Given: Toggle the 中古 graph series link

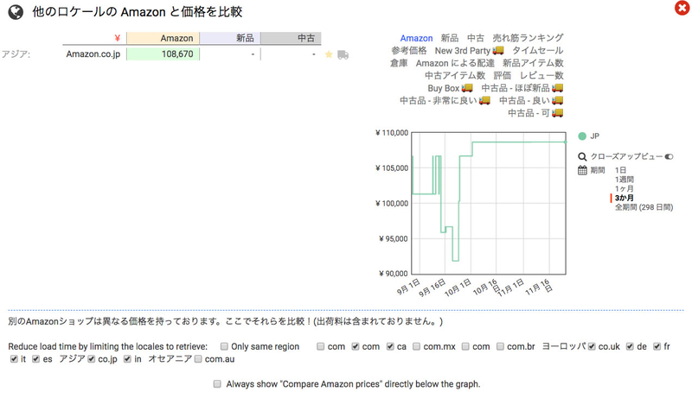Looking at the screenshot, I should tap(476, 38).
